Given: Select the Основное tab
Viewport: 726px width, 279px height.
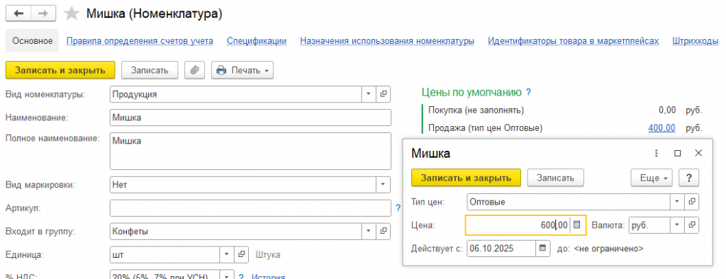Looking at the screenshot, I should [33, 40].
